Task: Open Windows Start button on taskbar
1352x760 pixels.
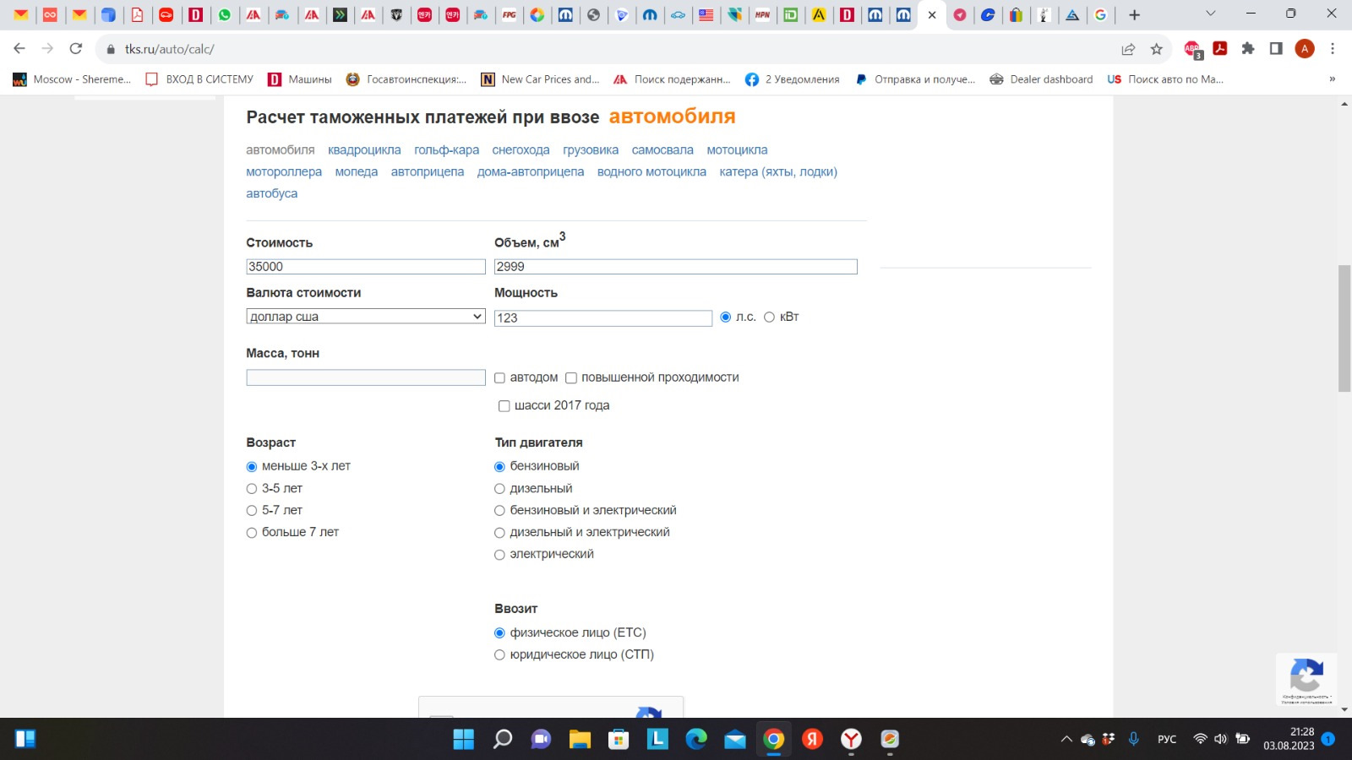Action: [x=464, y=740]
